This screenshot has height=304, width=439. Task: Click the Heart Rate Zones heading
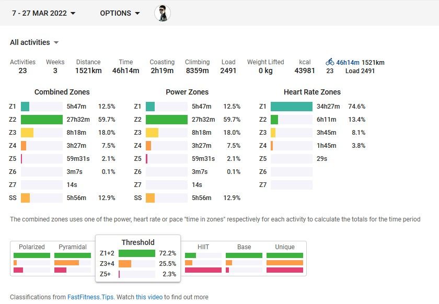tap(312, 92)
